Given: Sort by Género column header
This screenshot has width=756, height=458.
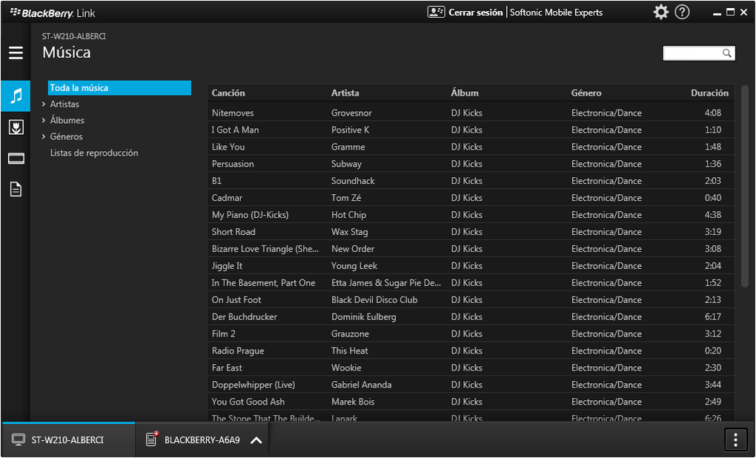Looking at the screenshot, I should pos(586,93).
